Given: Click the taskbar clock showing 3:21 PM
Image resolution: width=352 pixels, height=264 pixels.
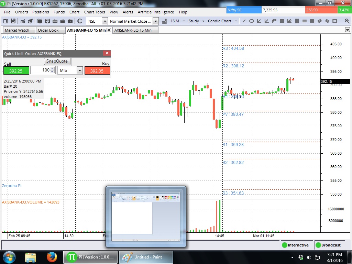Looking at the screenshot, I should coord(334,257).
